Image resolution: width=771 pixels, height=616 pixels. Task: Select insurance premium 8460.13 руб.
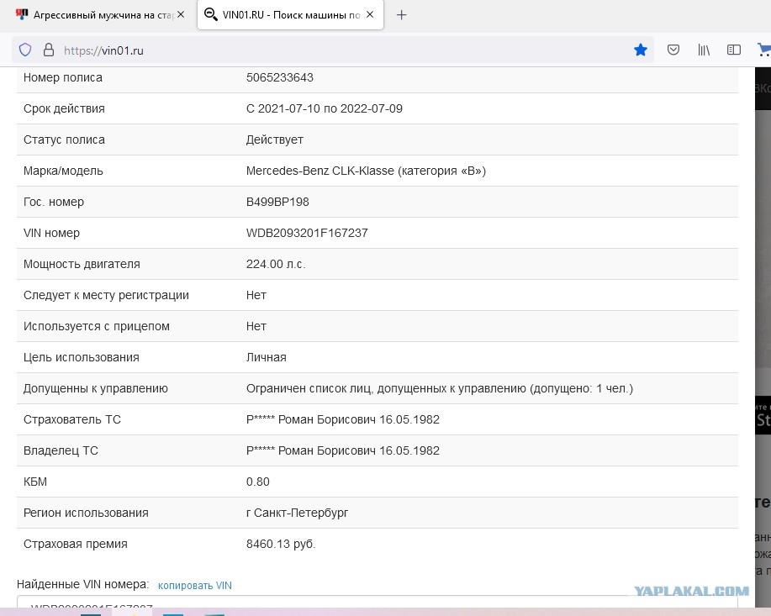click(x=281, y=544)
